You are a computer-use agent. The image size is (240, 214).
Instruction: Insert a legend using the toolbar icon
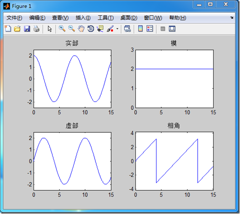pyautogui.click(x=150, y=29)
